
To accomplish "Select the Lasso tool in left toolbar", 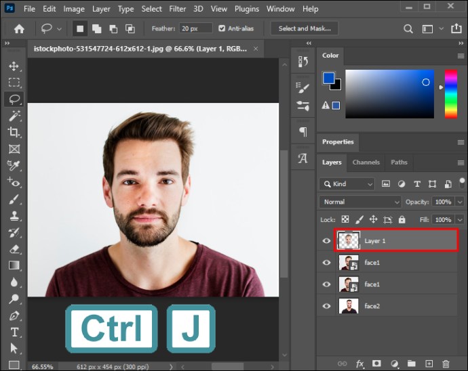I will tap(14, 99).
